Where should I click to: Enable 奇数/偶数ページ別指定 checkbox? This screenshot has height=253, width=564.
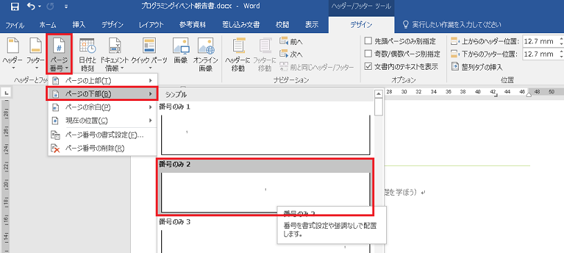[x=368, y=54]
